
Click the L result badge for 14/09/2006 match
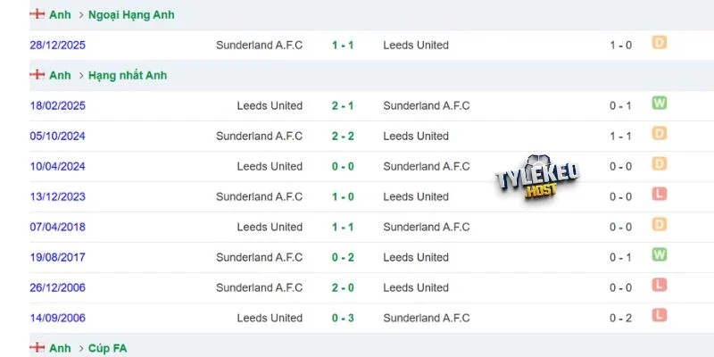pyautogui.click(x=659, y=315)
